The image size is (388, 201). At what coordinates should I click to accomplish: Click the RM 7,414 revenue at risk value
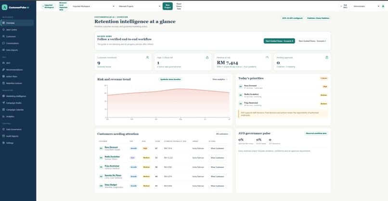tap(227, 63)
